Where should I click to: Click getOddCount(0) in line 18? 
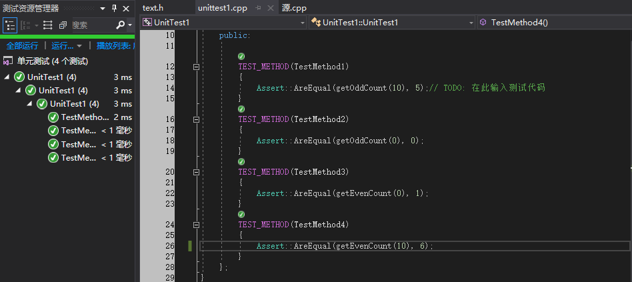pyautogui.click(x=367, y=141)
